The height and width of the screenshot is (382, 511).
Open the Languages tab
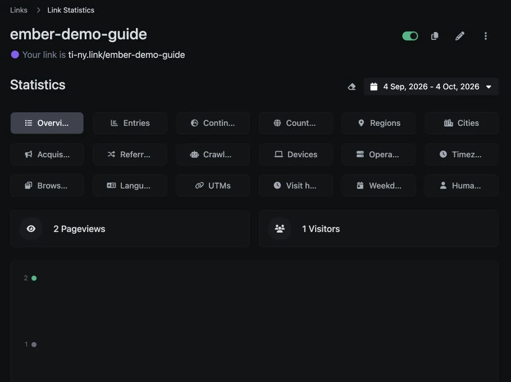pyautogui.click(x=130, y=185)
